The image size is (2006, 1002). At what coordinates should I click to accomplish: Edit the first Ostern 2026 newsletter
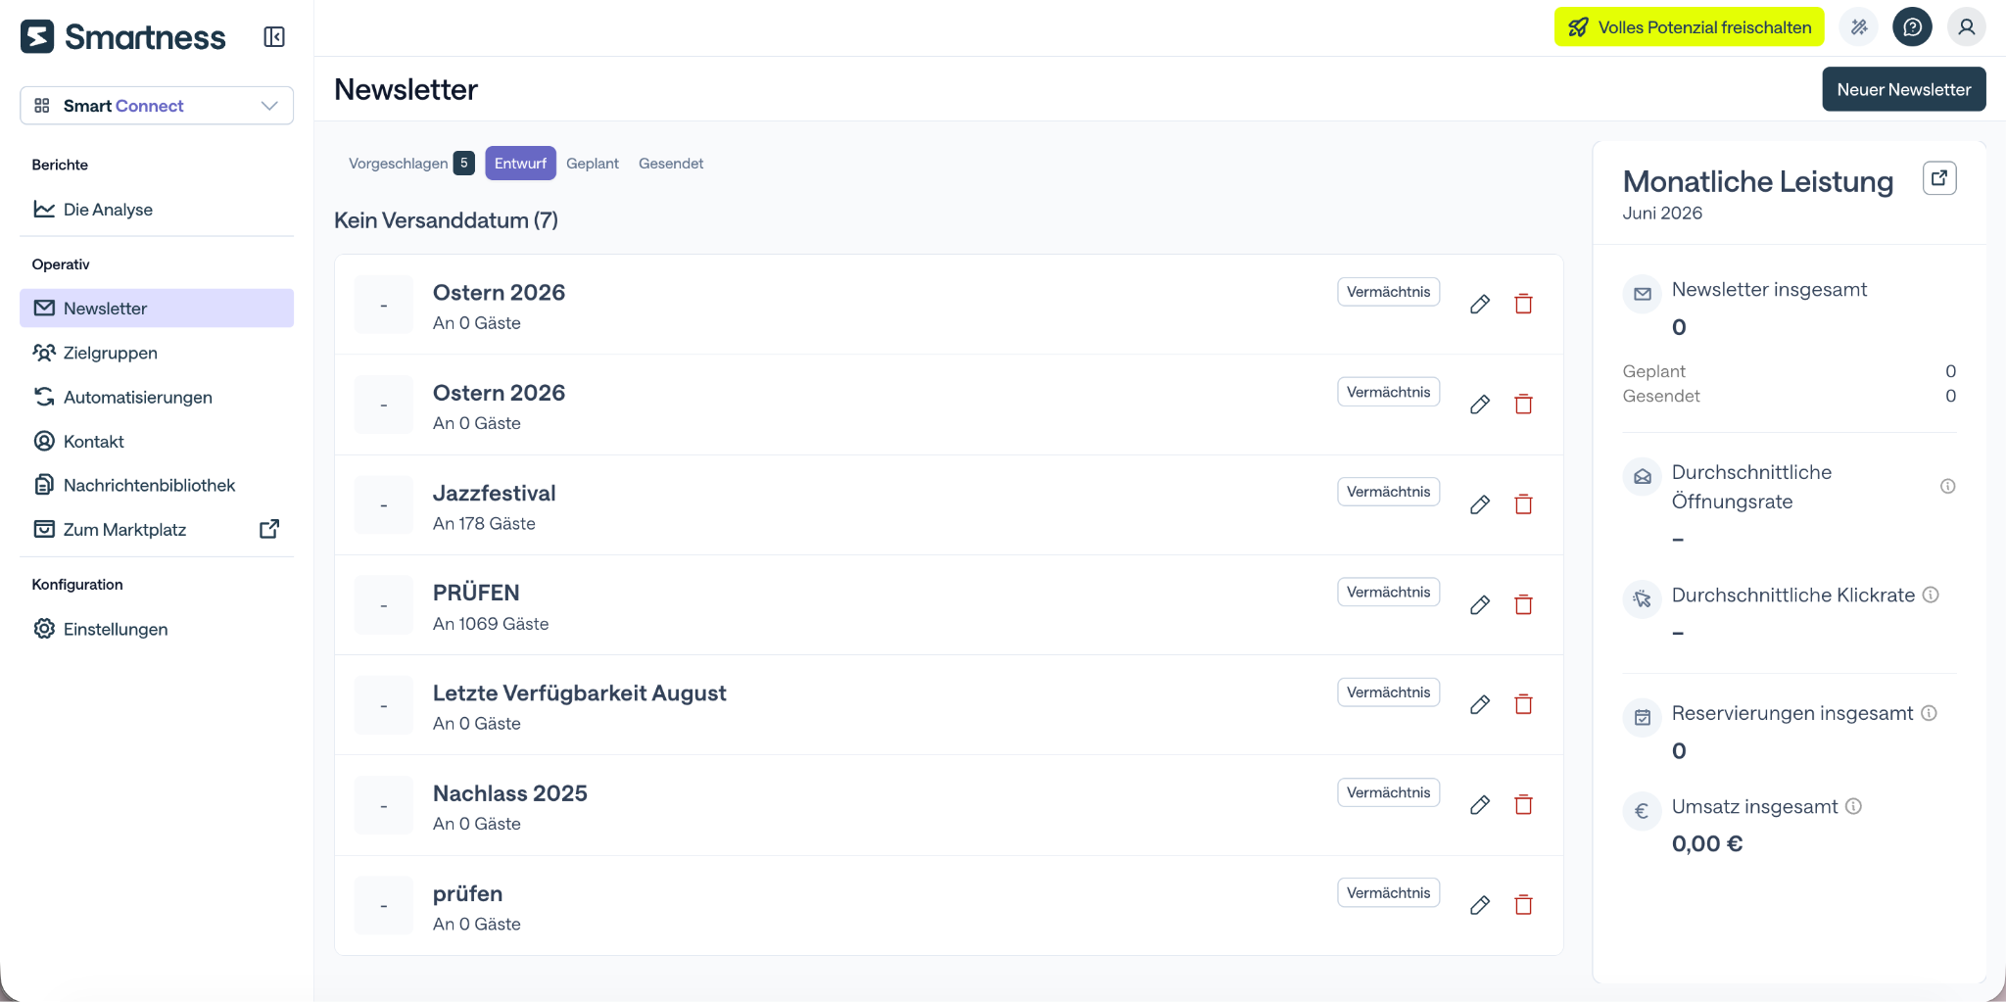(1480, 305)
